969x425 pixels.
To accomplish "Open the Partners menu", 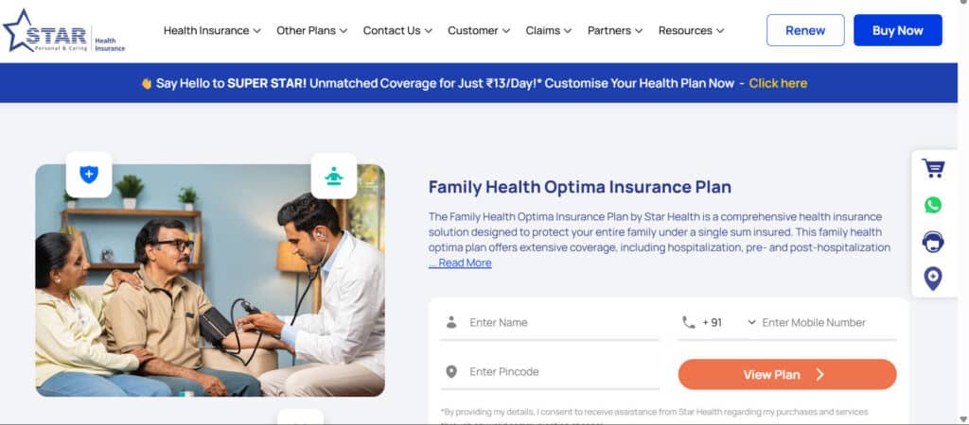I will click(x=615, y=30).
